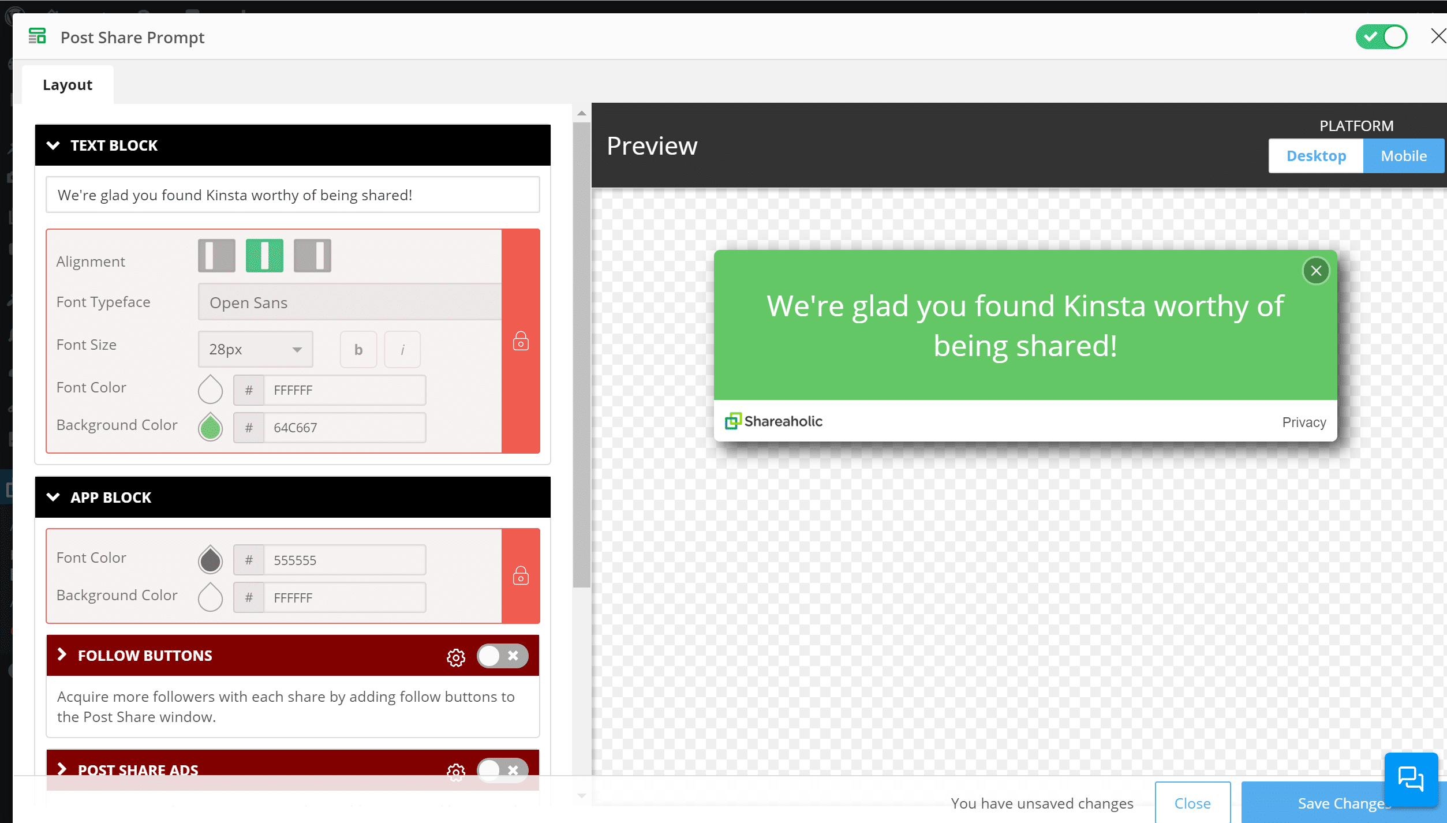1447x823 pixels.
Task: Click the font size dropdown
Action: [x=252, y=349]
